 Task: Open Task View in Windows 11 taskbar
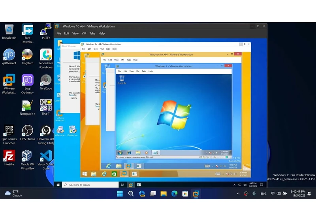152,194
